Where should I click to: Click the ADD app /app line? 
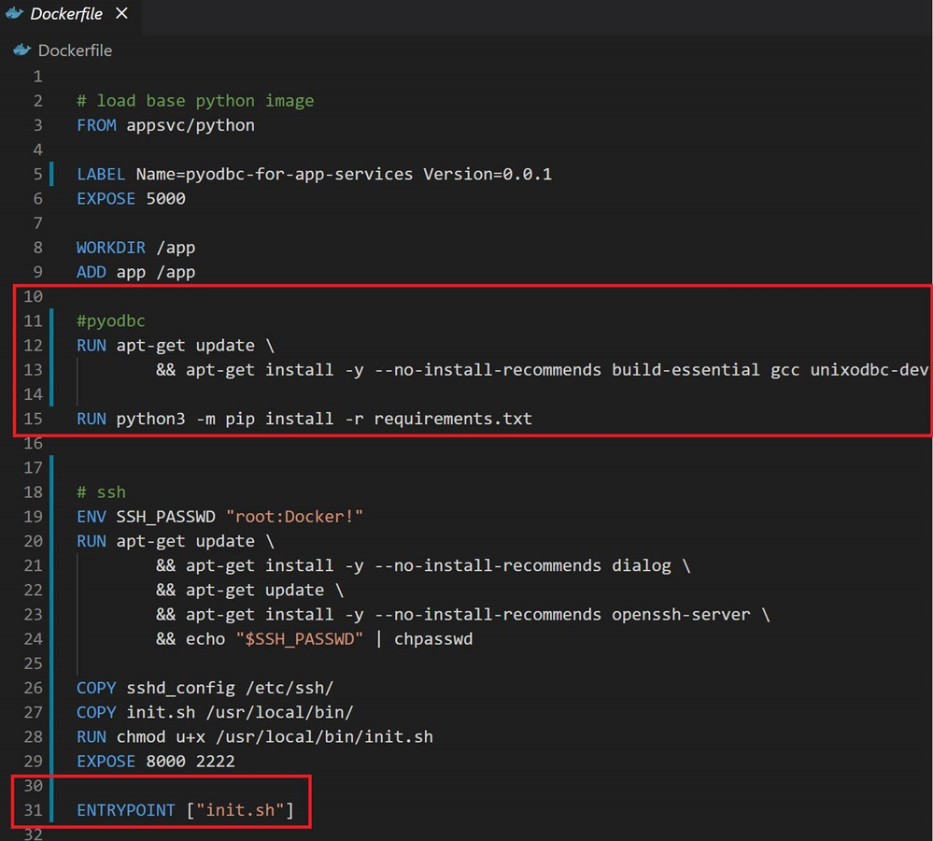pyautogui.click(x=135, y=272)
